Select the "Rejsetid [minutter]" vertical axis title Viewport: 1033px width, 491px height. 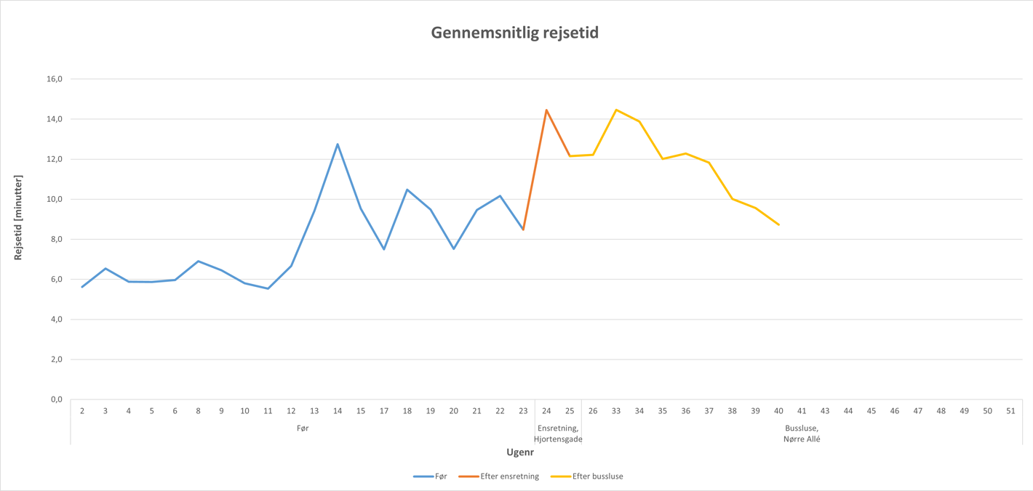point(19,218)
